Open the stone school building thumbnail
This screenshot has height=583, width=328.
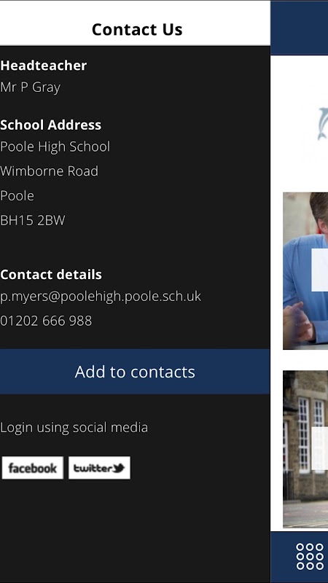pyautogui.click(x=305, y=449)
